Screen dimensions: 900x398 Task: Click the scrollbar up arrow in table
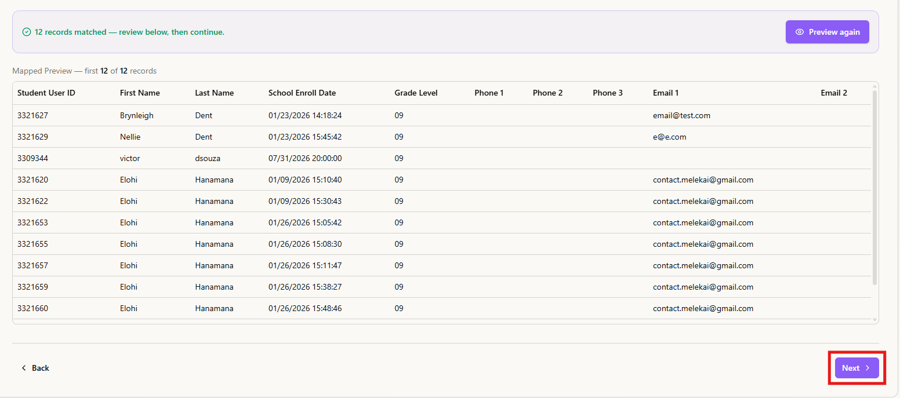874,86
